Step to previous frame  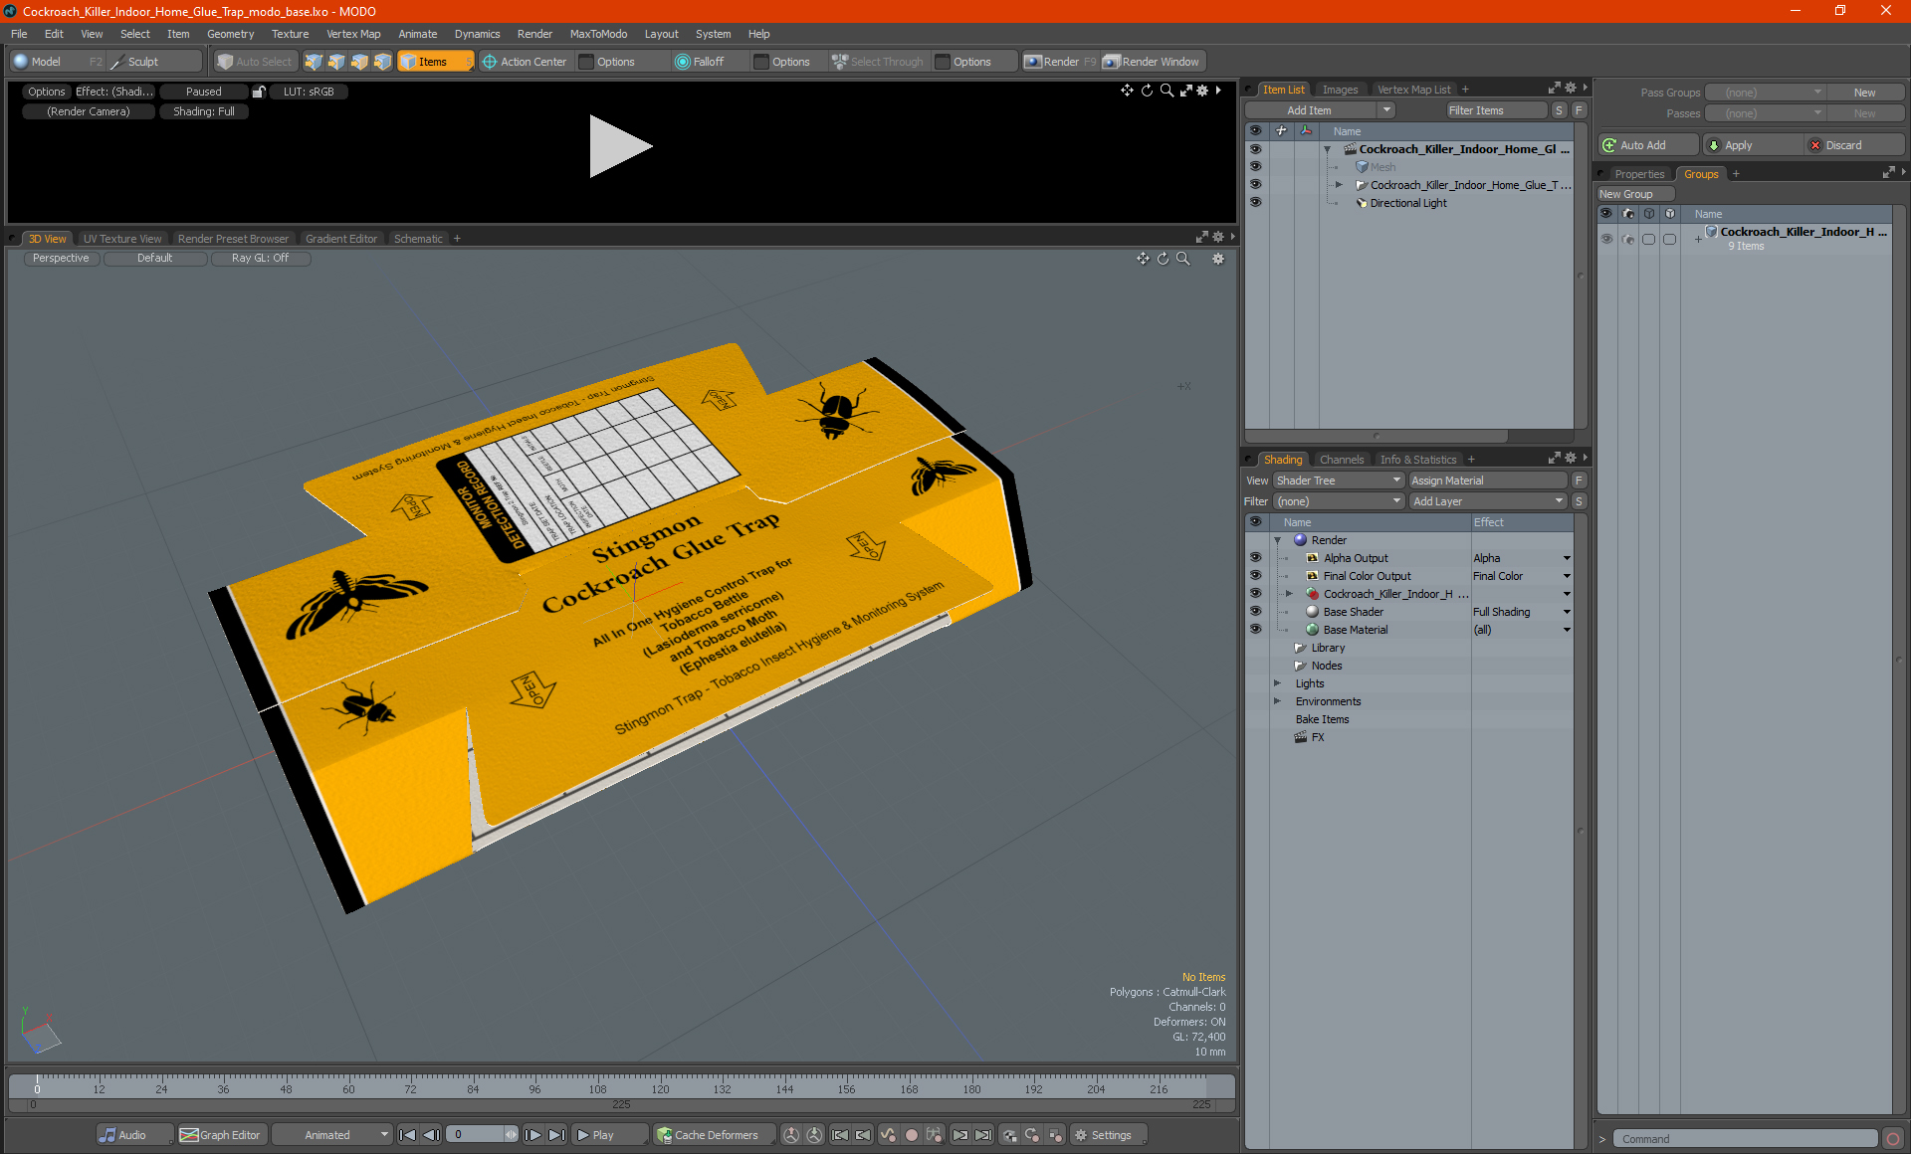coord(431,1135)
